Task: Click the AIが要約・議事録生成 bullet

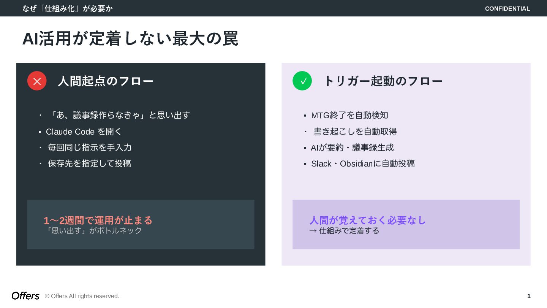Action: (x=352, y=148)
